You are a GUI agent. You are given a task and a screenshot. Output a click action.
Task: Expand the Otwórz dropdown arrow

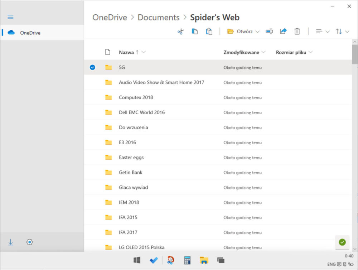[257, 32]
